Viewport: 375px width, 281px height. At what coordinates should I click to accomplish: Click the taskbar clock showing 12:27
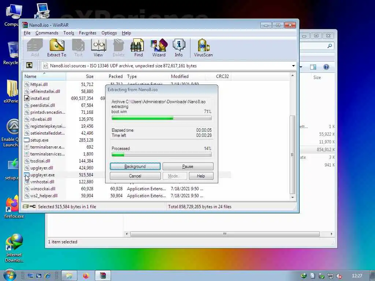coord(357,276)
